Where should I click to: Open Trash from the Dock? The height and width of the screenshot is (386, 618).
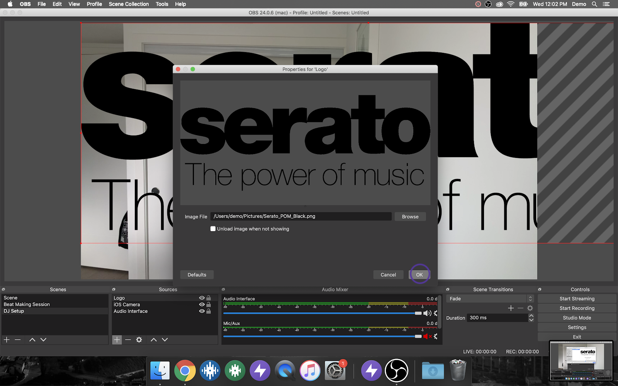pyautogui.click(x=458, y=370)
